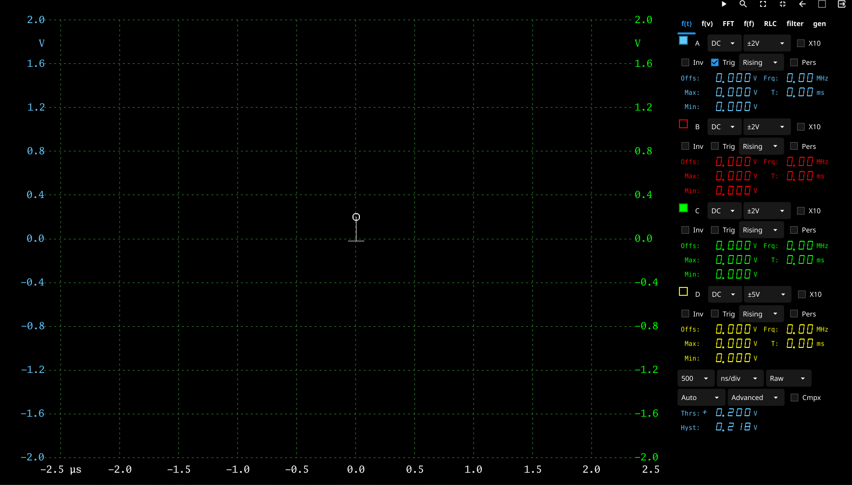The width and height of the screenshot is (852, 485).
Task: Toggle channel B red indicator square
Action: pyautogui.click(x=683, y=124)
